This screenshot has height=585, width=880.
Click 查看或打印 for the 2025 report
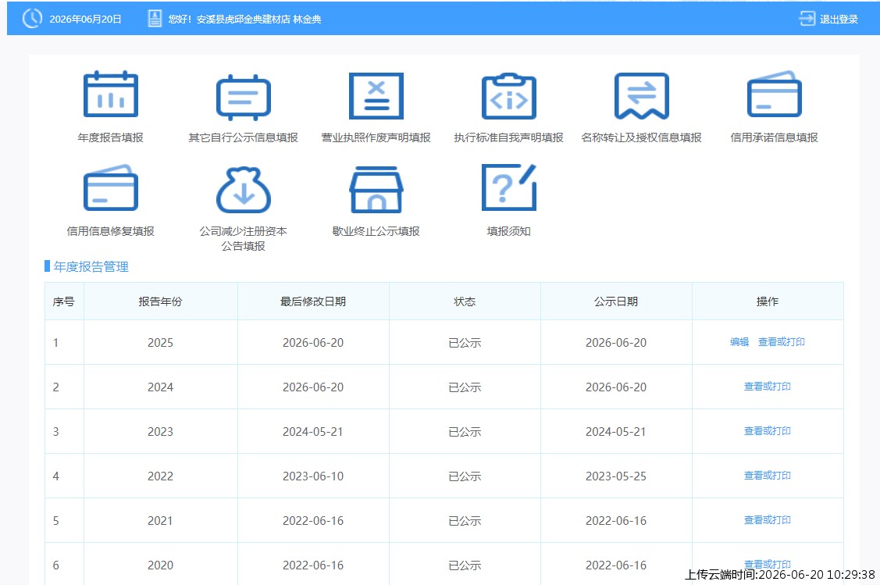pyautogui.click(x=781, y=342)
